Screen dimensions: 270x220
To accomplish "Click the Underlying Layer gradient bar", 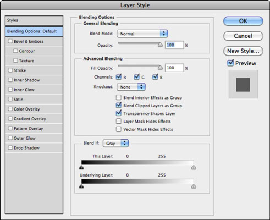I will 137,182.
